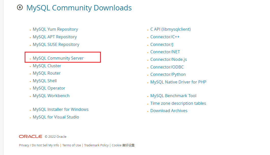Open the Privacy / Do Not Sell My Info link

(39, 145)
